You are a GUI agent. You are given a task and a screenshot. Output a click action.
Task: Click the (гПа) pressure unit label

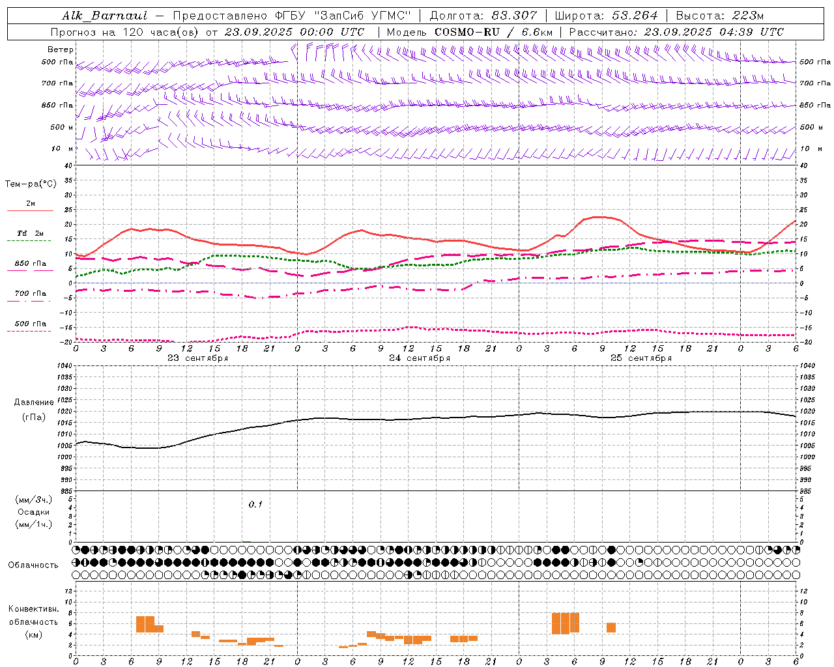tap(34, 417)
